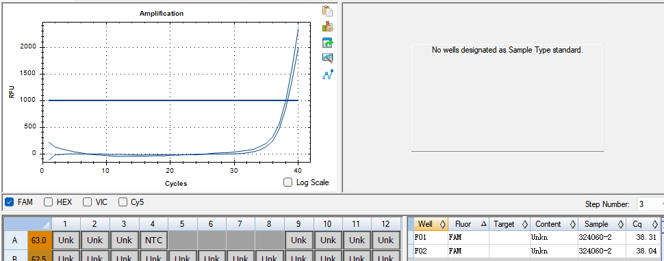This screenshot has width=664, height=261.
Task: Select well A1 marked Unk
Action: (x=66, y=241)
